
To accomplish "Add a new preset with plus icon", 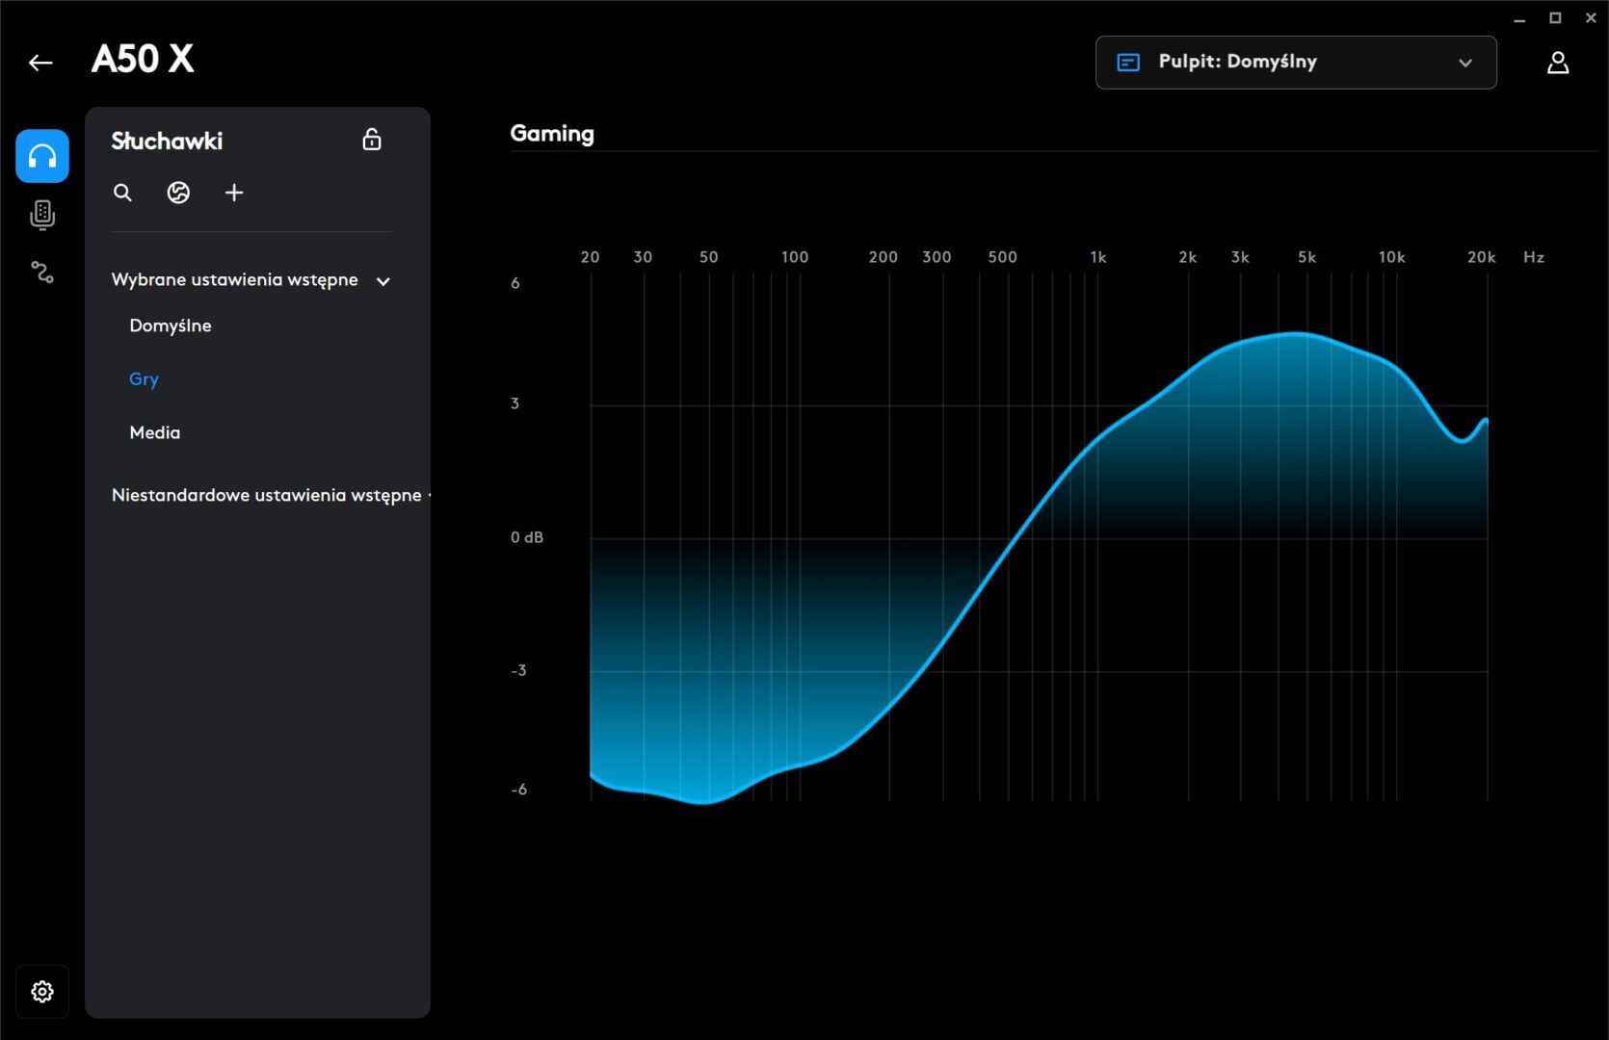I will pyautogui.click(x=234, y=193).
